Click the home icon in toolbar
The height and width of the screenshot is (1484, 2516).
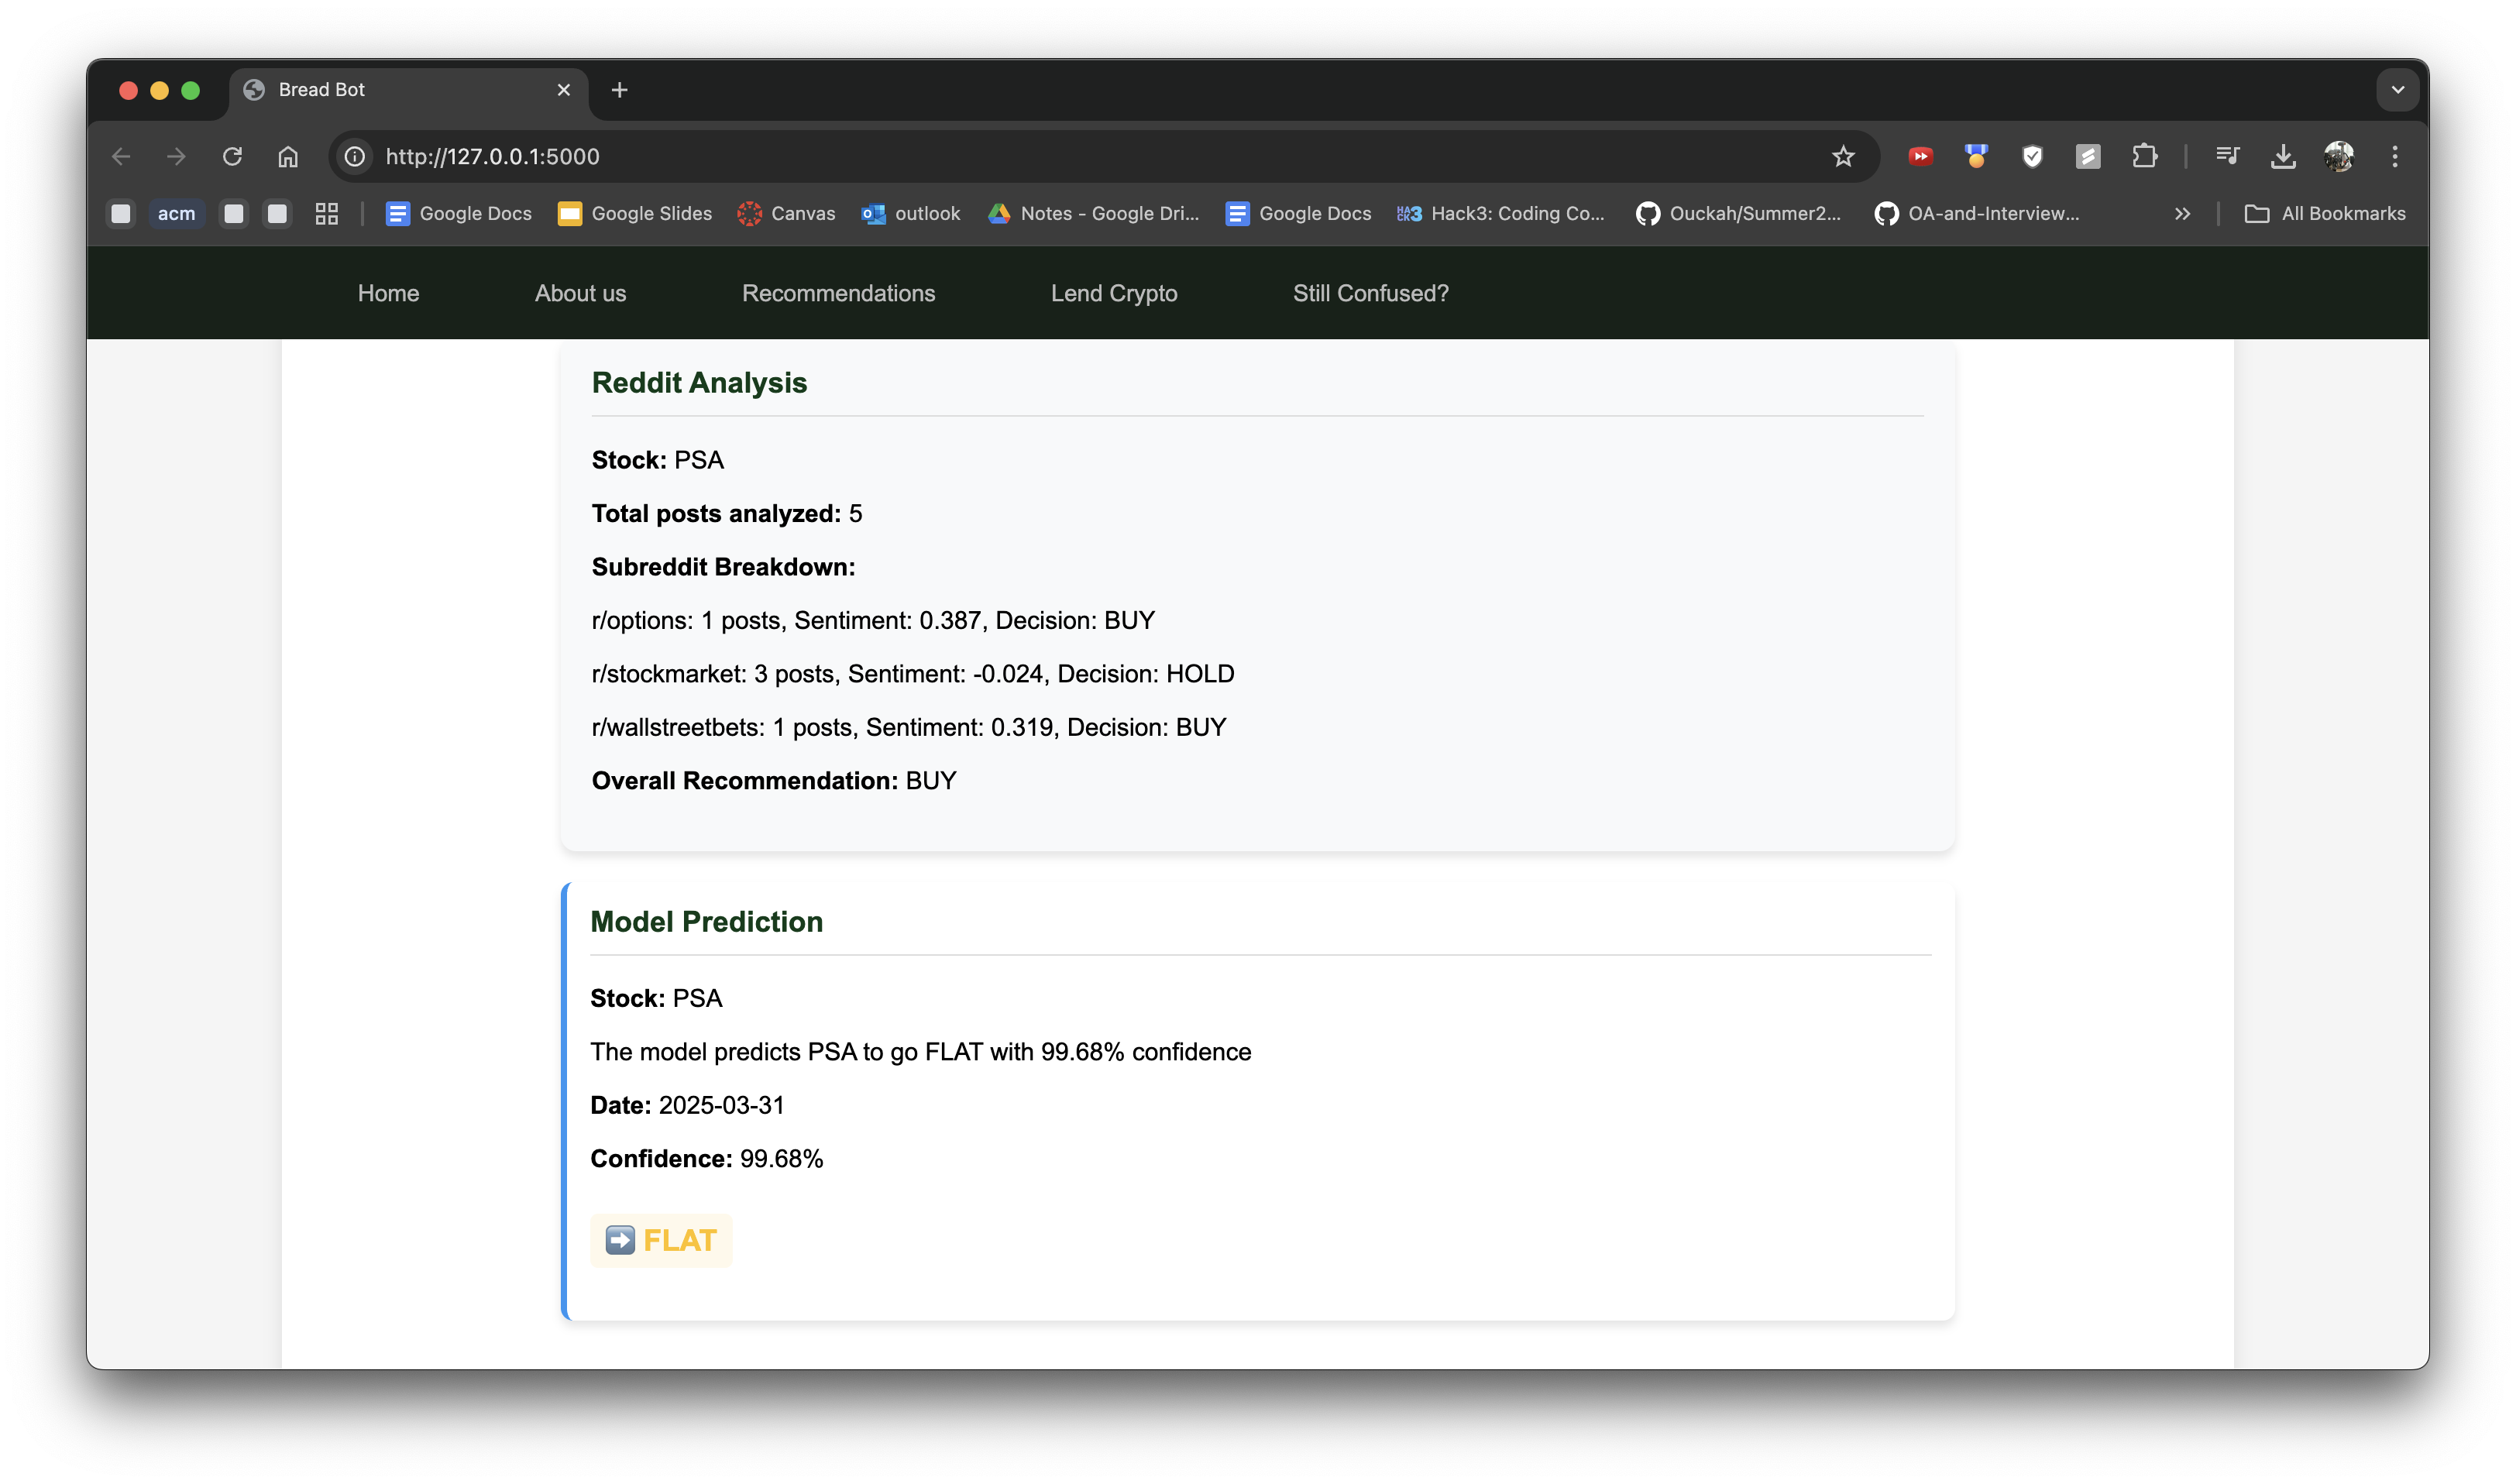tap(288, 156)
